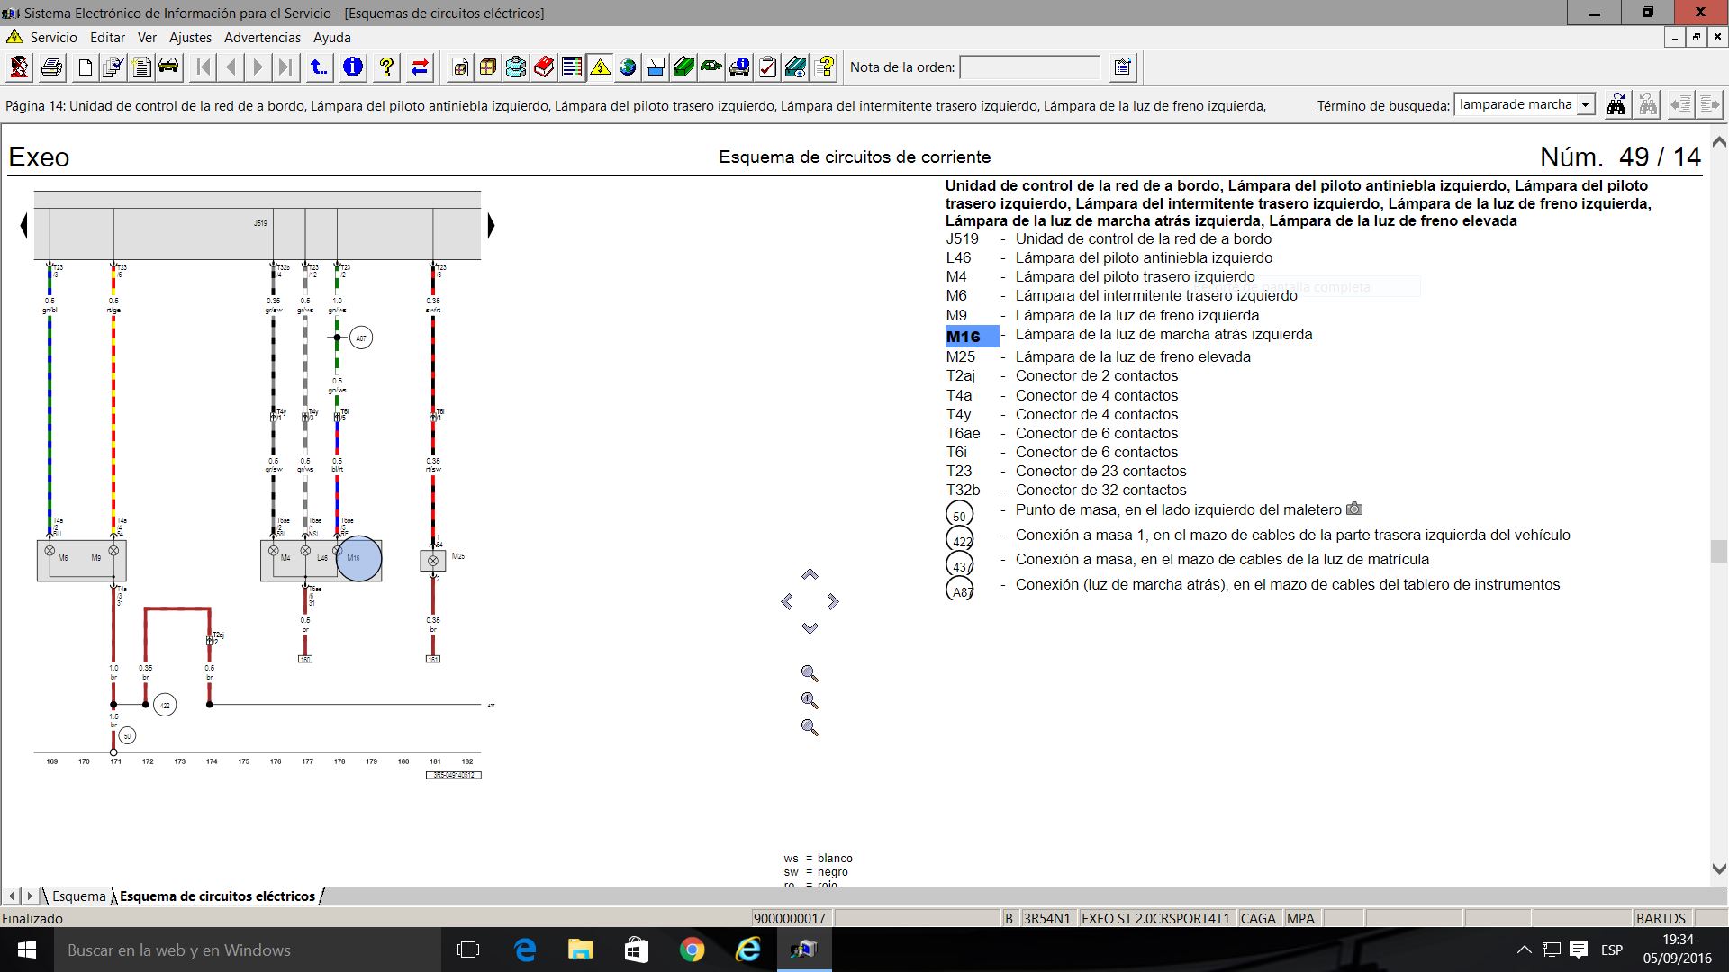Select Esquema de circuitos eléctricos tab
This screenshot has width=1729, height=972.
coord(217,895)
